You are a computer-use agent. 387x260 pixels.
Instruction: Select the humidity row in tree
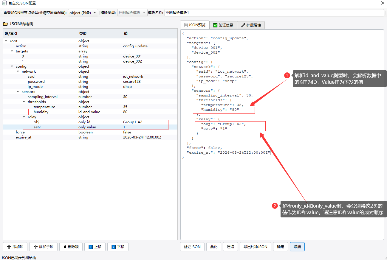41,112
